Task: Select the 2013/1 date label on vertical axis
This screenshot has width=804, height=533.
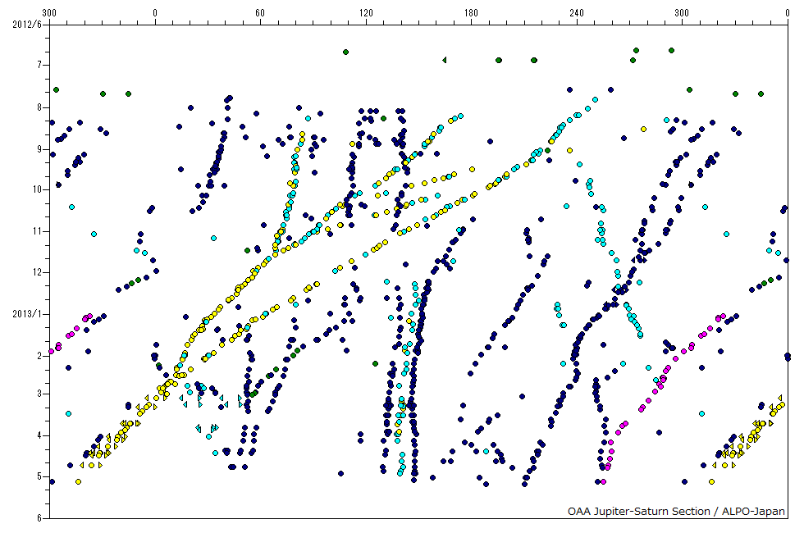Action: (x=26, y=313)
